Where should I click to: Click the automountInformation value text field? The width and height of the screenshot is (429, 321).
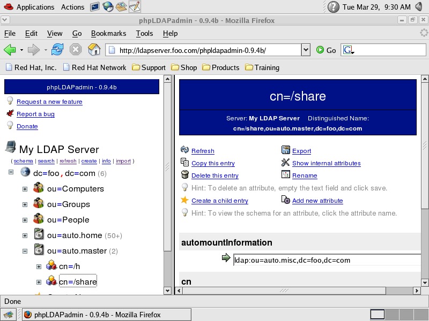[x=327, y=260]
